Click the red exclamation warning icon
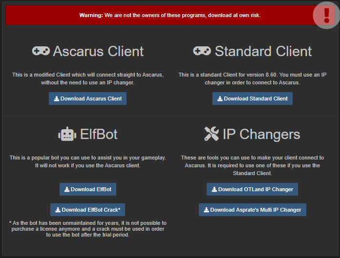The image size is (340, 258). (x=326, y=15)
